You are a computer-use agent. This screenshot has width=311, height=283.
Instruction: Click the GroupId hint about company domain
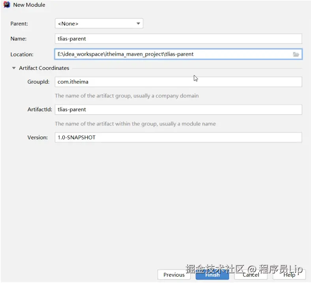coord(127,96)
